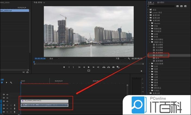Add a marker from the timeline header

click(7, 83)
